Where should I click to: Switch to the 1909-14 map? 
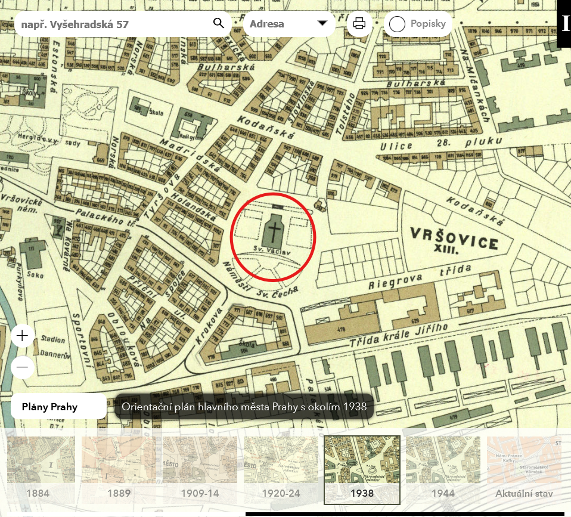click(x=200, y=468)
